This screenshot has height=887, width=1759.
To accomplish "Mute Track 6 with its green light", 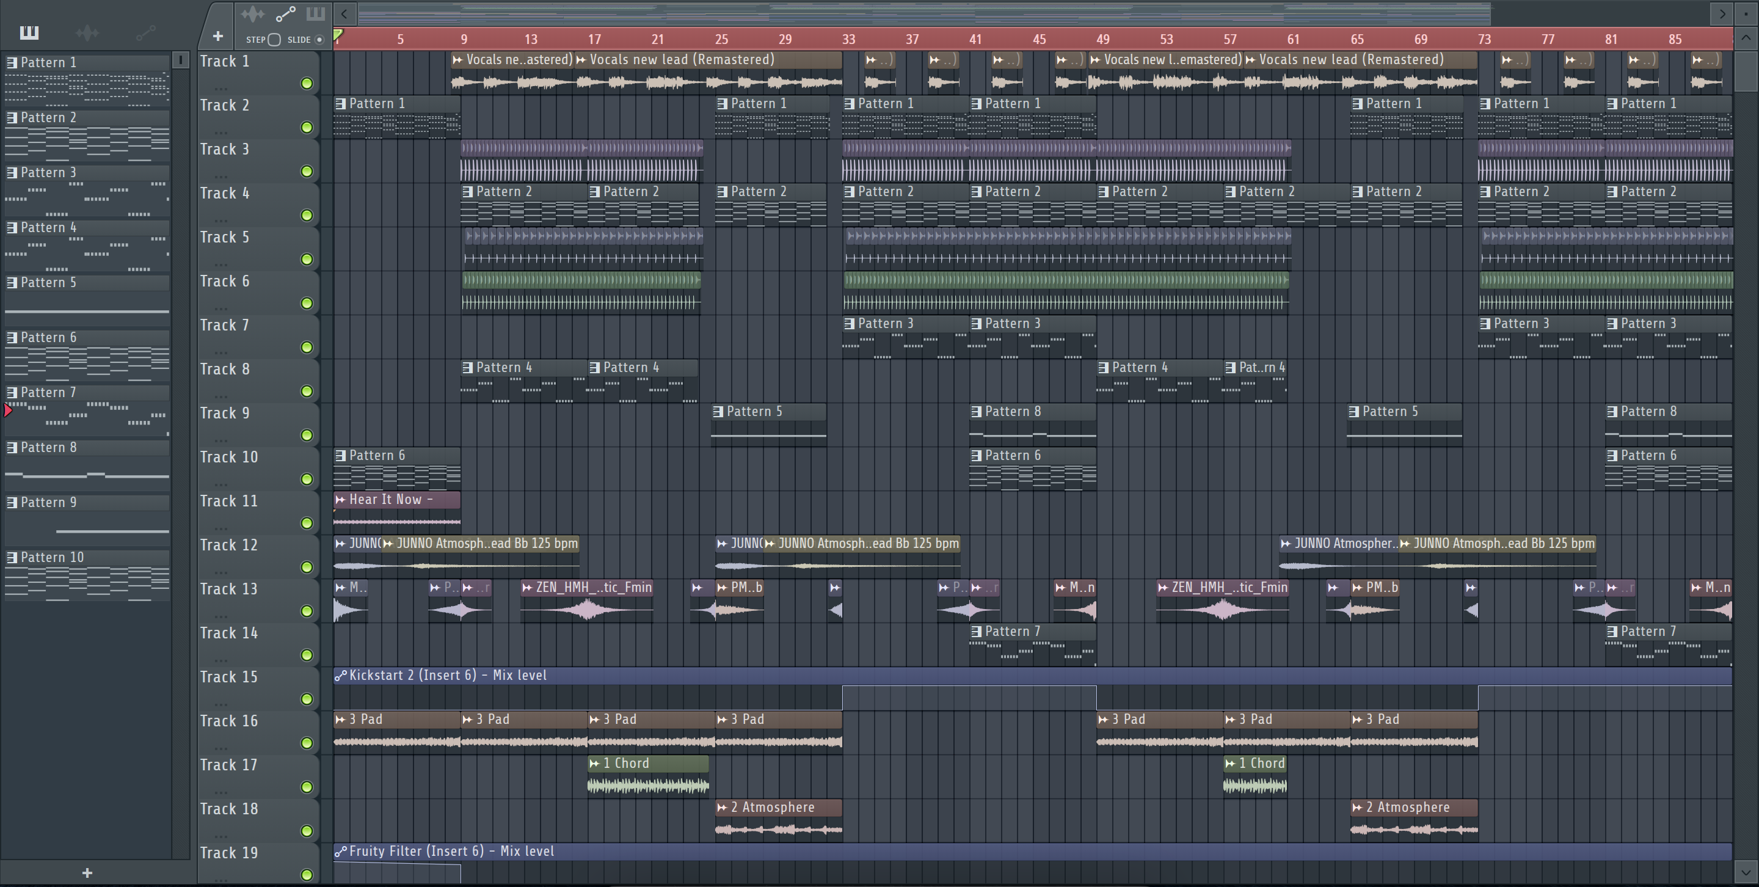I will tap(307, 303).
